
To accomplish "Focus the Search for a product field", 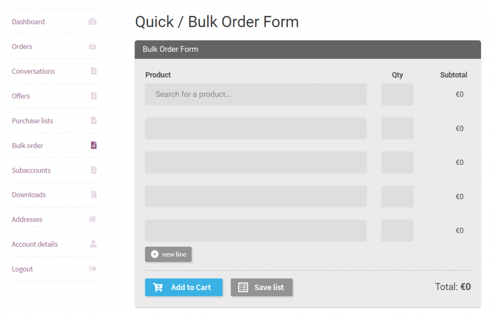I will pos(256,94).
